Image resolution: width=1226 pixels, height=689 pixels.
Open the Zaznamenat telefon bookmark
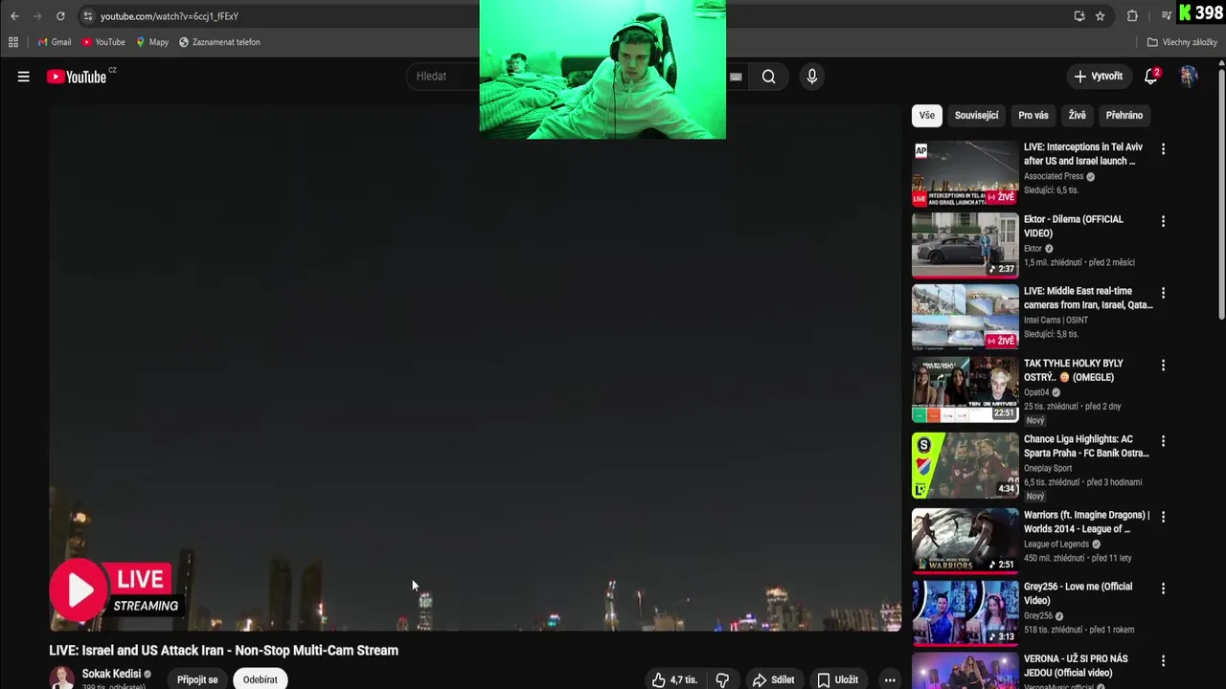pos(219,42)
